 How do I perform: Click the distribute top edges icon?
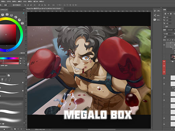tap(39, 5)
